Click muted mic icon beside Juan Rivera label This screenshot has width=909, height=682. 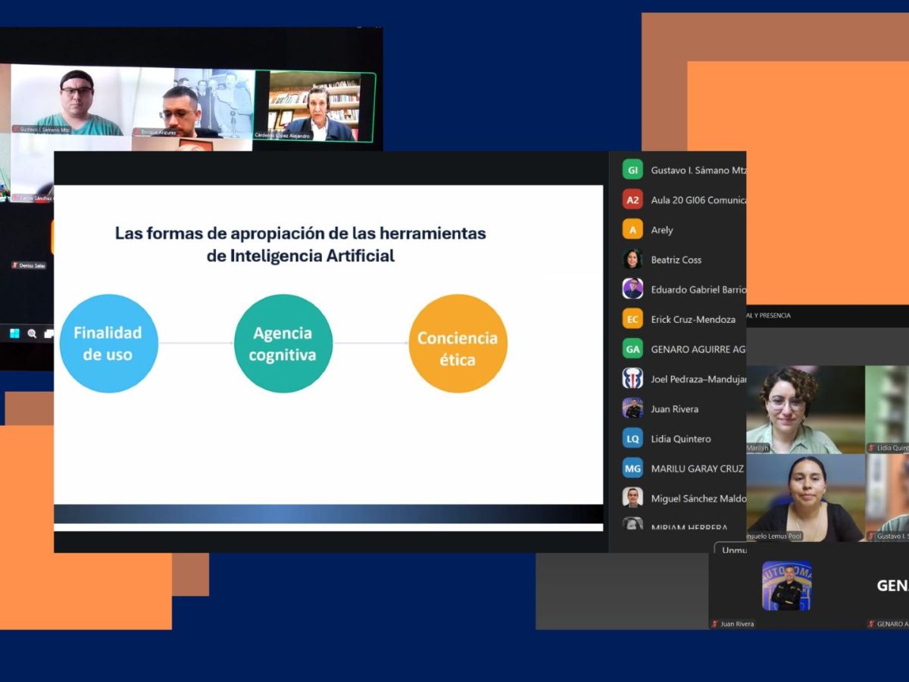click(714, 624)
